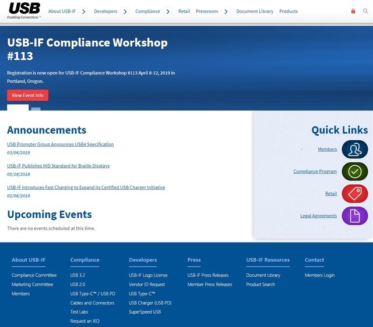Expand the Developers submenu arrow
This screenshot has width=373, height=327.
(125, 12)
